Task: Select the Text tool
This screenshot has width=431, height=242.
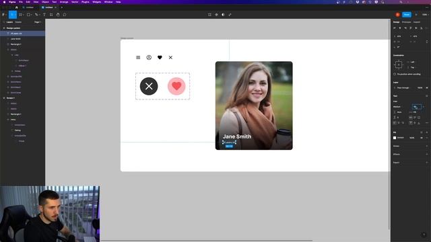Action: point(44,15)
